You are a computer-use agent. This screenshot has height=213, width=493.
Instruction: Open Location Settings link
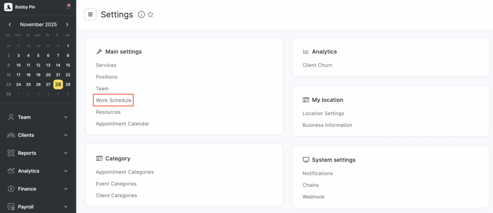(x=323, y=114)
